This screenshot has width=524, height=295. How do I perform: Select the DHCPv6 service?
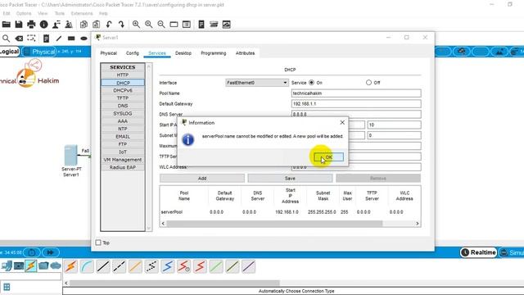tap(123, 90)
